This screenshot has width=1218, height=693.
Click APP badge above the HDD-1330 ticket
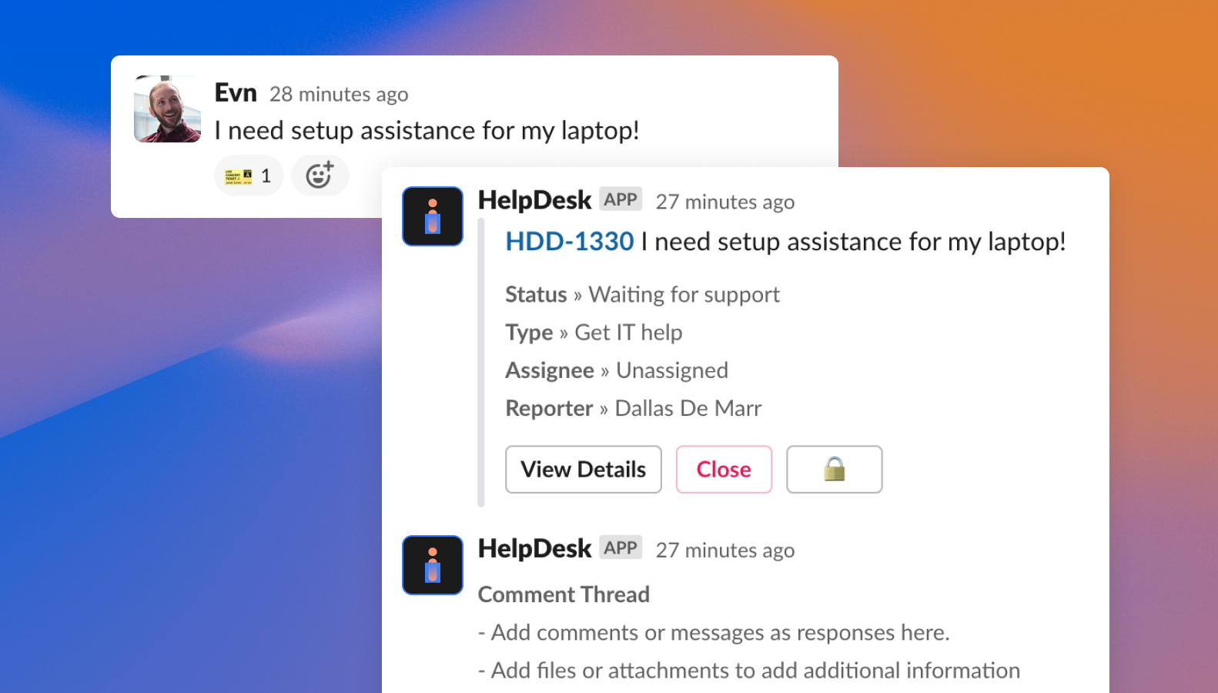tap(621, 199)
